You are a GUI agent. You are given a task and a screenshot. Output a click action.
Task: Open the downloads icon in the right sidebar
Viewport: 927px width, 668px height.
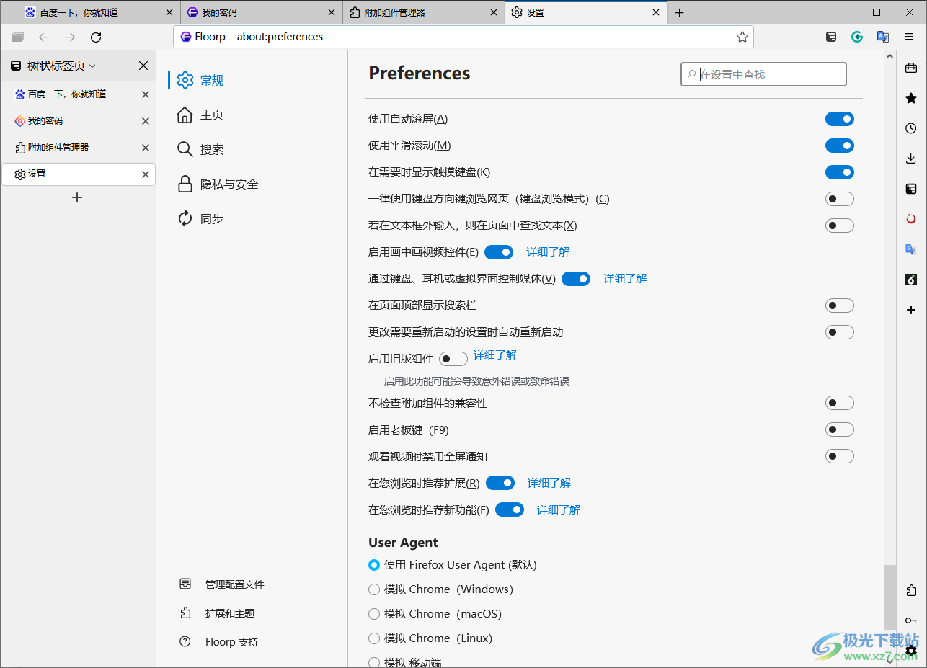click(x=910, y=158)
